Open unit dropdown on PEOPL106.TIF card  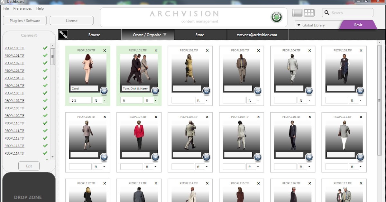pyautogui.click(x=99, y=167)
